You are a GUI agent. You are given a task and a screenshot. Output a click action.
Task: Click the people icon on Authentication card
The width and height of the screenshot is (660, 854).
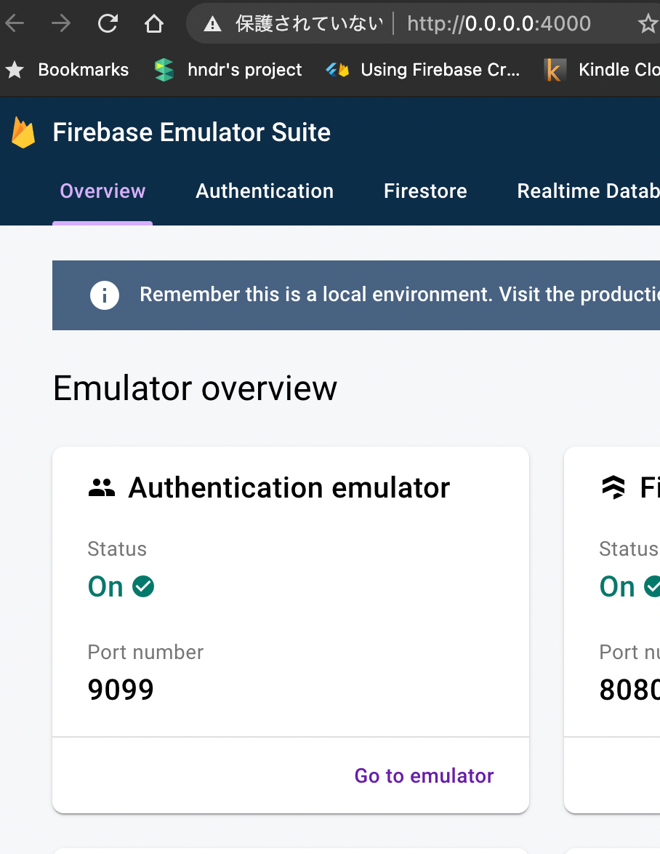click(x=102, y=487)
